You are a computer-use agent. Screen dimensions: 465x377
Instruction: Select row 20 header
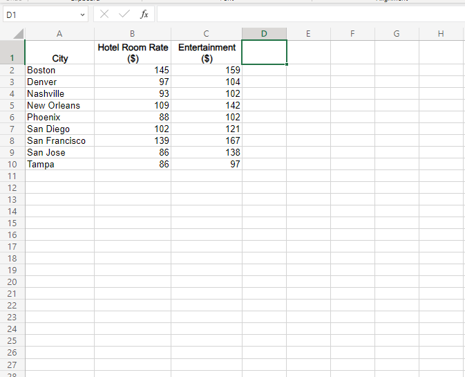point(12,282)
